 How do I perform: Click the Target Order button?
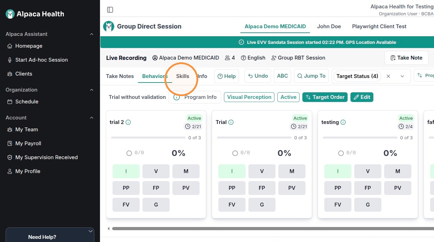[325, 97]
